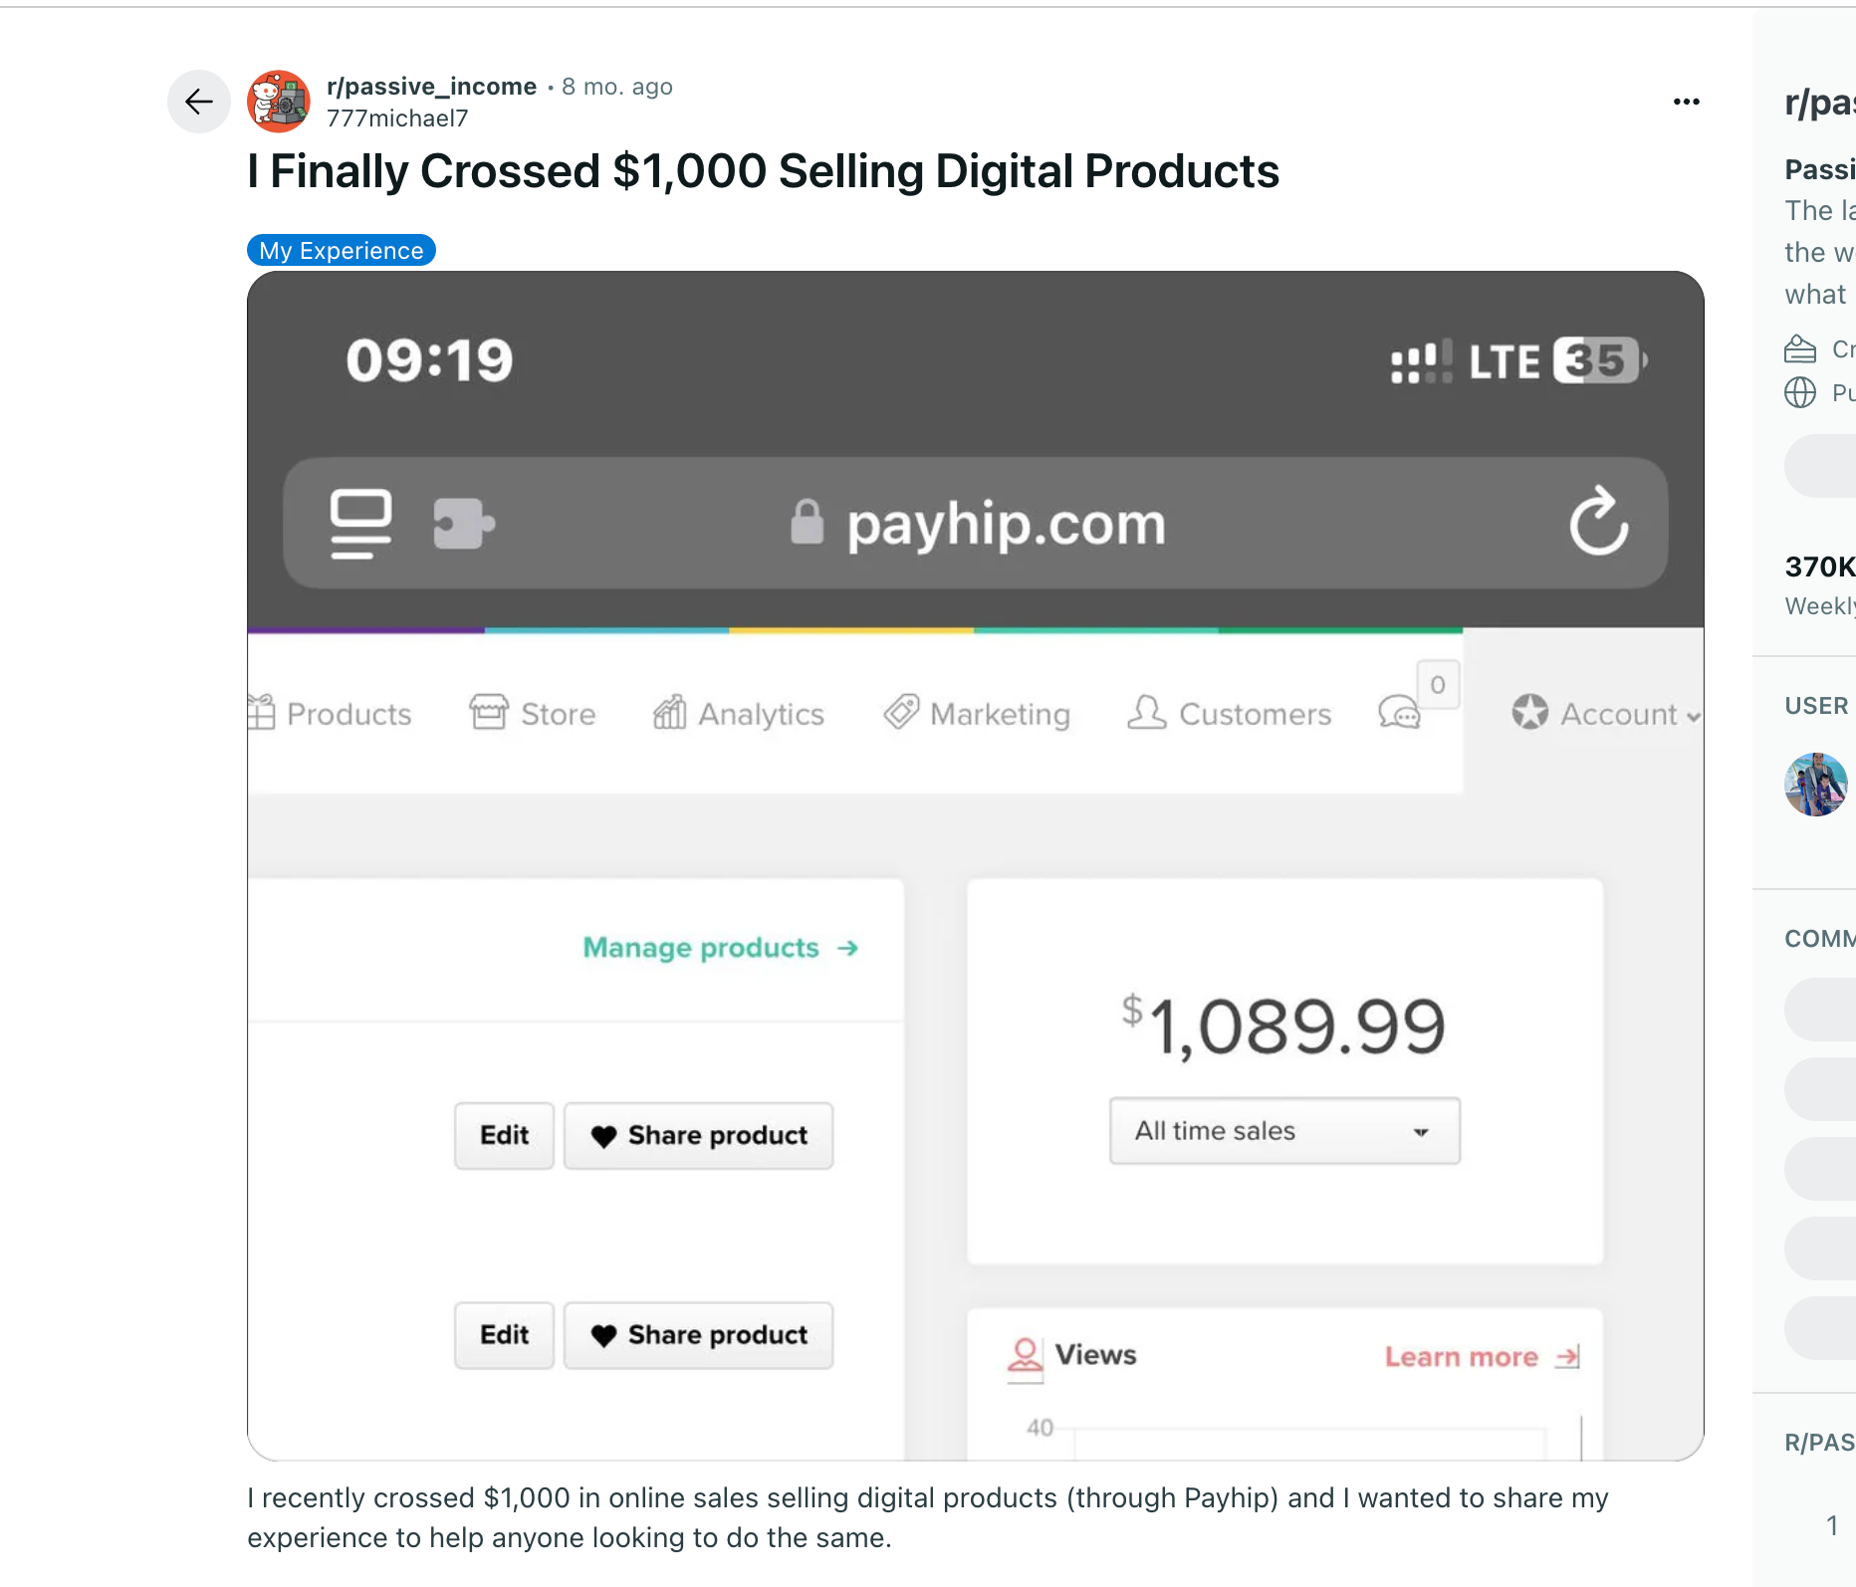Viewport: 1856px width, 1587px height.
Task: Click the Learn more link
Action: pyautogui.click(x=1482, y=1356)
